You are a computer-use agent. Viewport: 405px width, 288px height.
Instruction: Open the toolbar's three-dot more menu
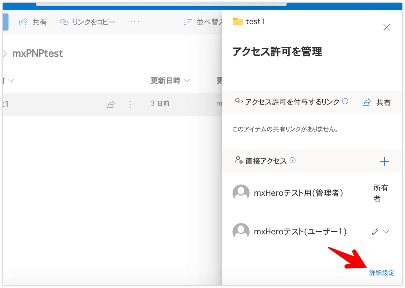tap(135, 22)
